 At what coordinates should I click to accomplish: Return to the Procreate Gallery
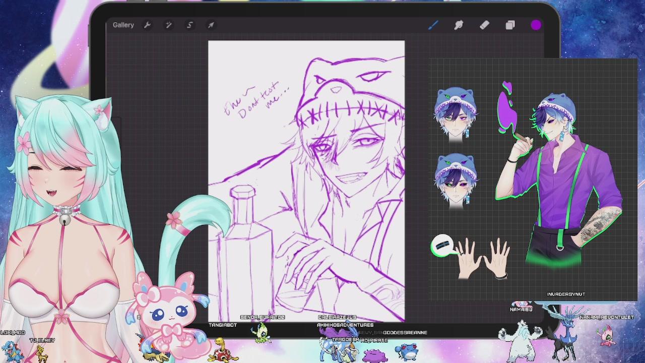click(x=123, y=25)
